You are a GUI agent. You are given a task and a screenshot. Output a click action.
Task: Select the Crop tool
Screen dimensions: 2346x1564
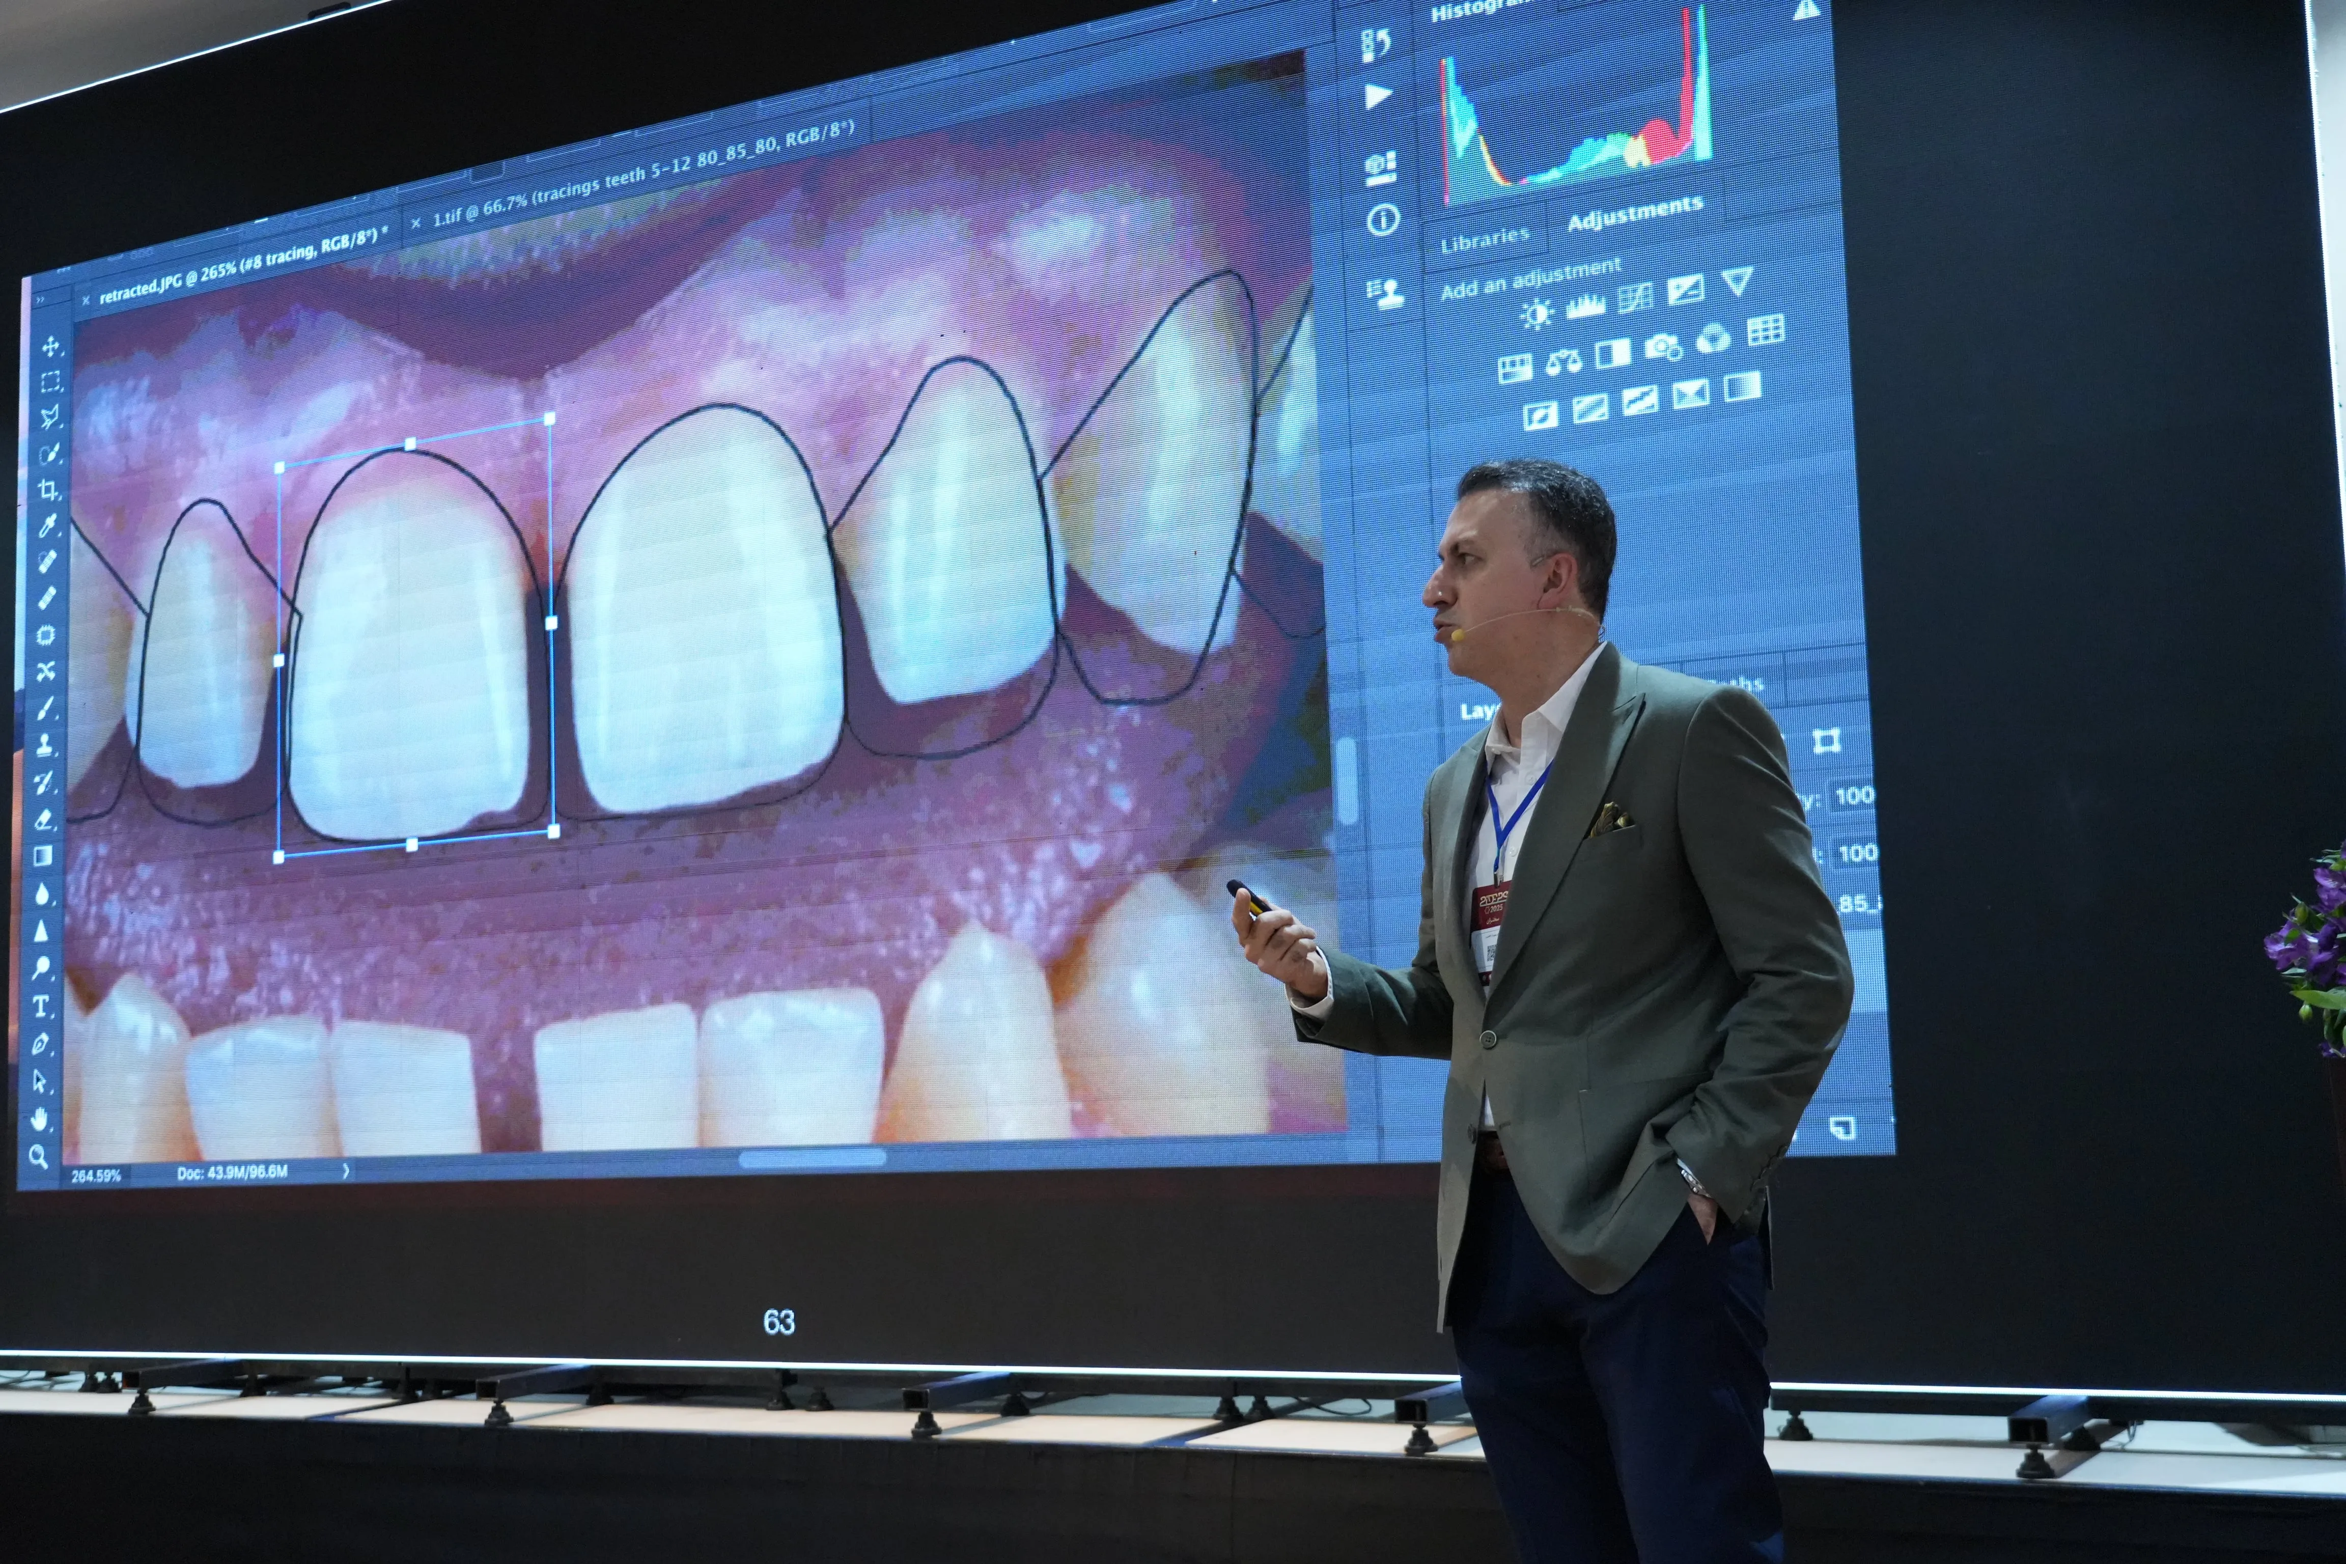coord(48,489)
